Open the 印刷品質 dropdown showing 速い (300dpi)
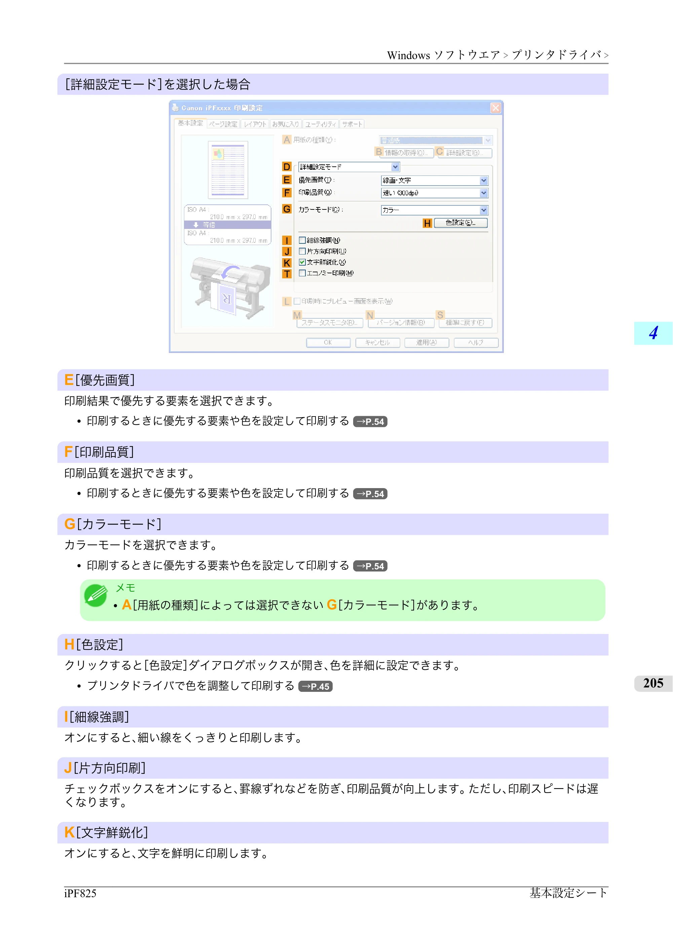The image size is (673, 951). (x=434, y=193)
